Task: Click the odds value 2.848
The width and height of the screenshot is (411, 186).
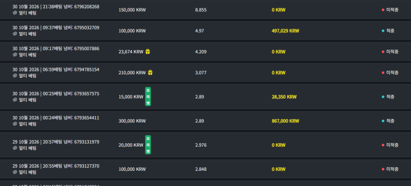Action: pos(201,169)
